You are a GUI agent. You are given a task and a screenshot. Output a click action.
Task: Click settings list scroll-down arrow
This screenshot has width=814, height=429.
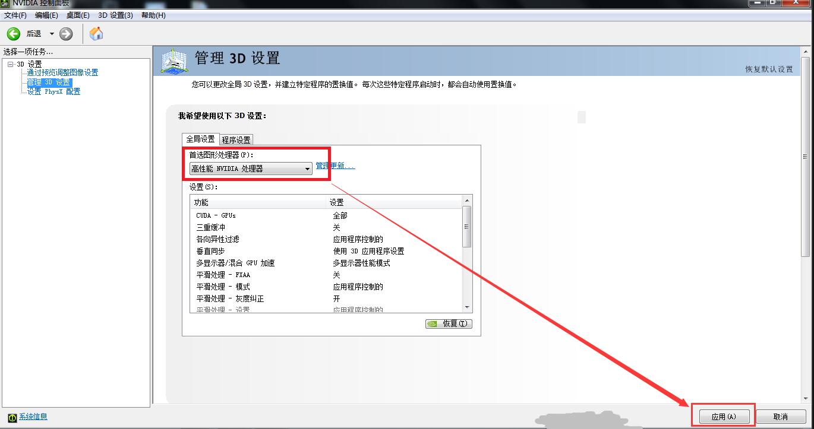click(467, 307)
